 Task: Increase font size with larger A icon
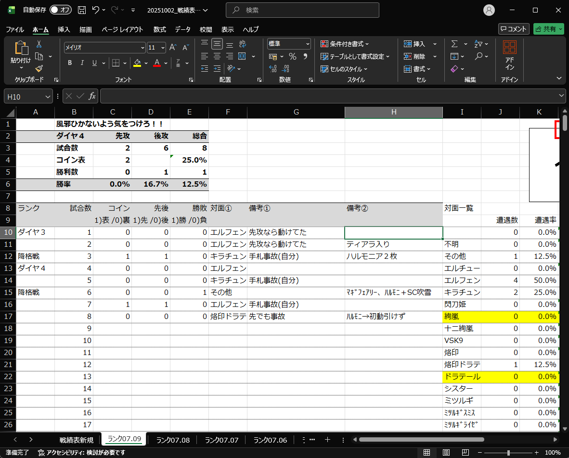tap(173, 48)
